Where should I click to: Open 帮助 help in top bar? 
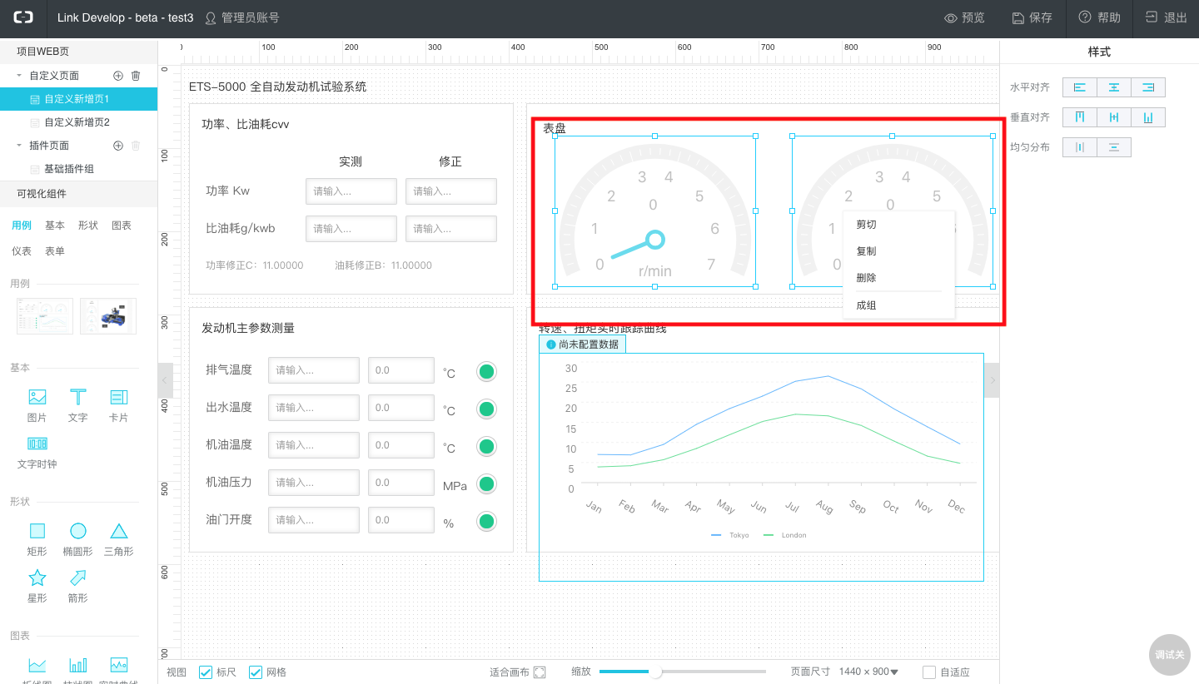coord(1099,17)
